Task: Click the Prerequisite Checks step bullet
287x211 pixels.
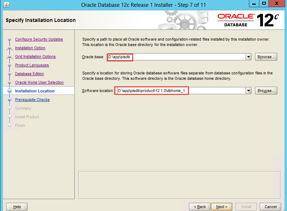Action: 9,100
